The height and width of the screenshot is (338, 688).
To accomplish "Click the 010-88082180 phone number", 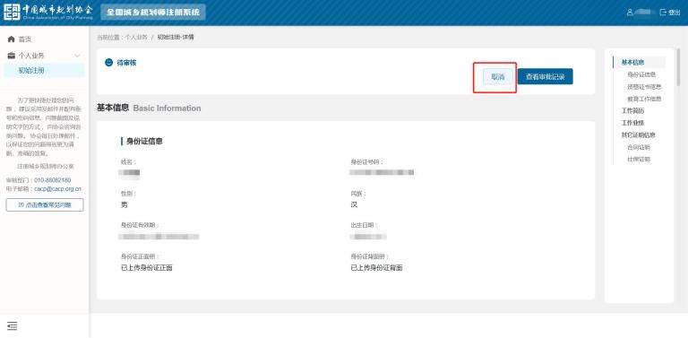I will tap(52, 180).
